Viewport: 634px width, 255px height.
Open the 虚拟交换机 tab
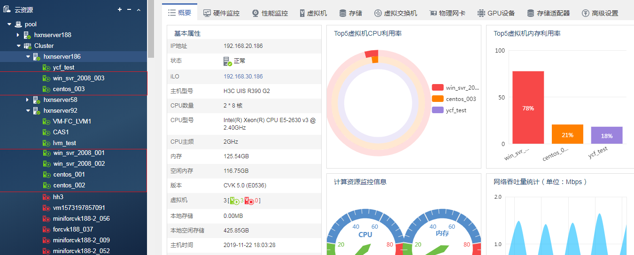pos(395,13)
